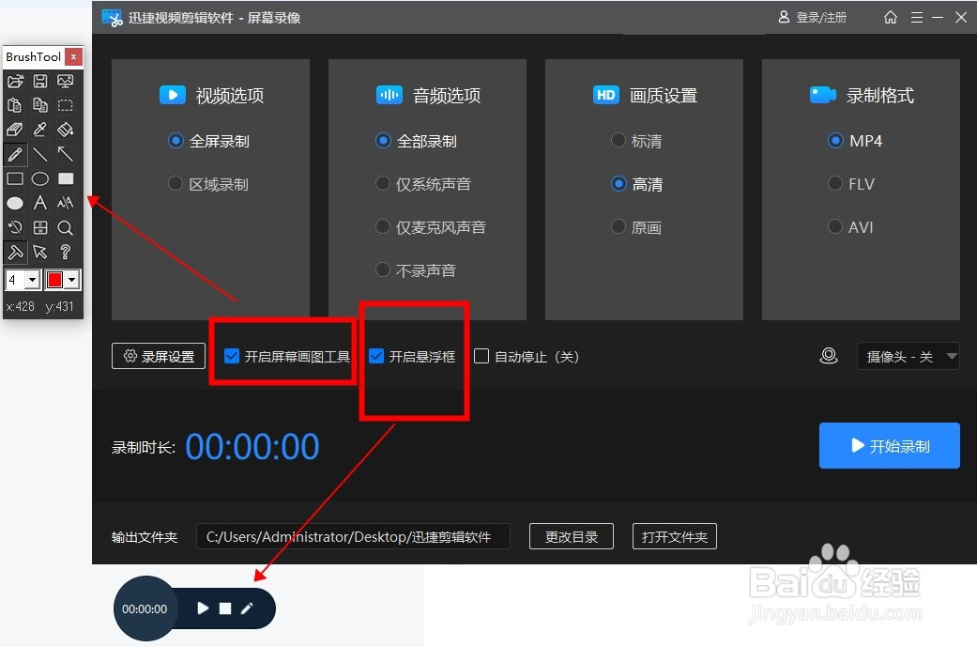The height and width of the screenshot is (647, 977).
Task: Select the magnifier zoom tool
Action: click(x=65, y=227)
